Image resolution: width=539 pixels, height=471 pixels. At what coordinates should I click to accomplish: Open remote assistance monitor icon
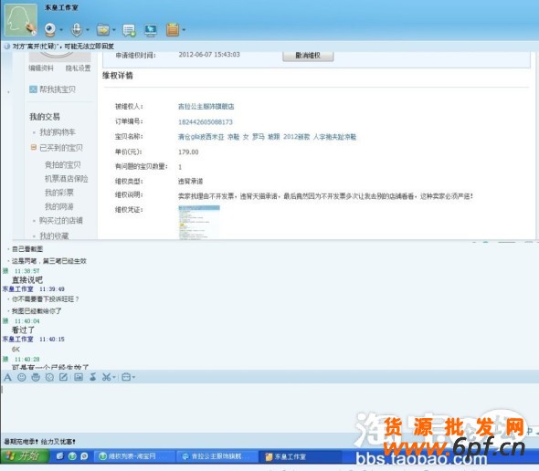click(151, 30)
